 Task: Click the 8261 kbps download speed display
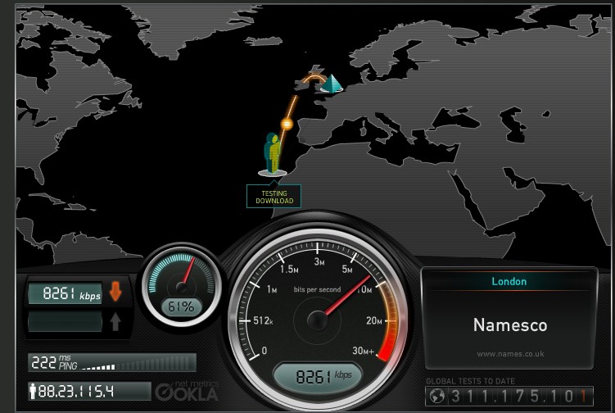[x=66, y=293]
